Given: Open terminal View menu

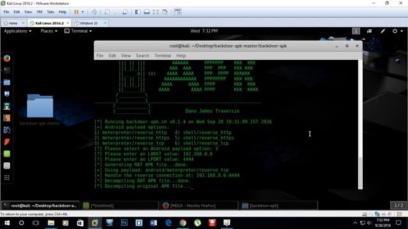Looking at the screenshot, I should point(126,55).
